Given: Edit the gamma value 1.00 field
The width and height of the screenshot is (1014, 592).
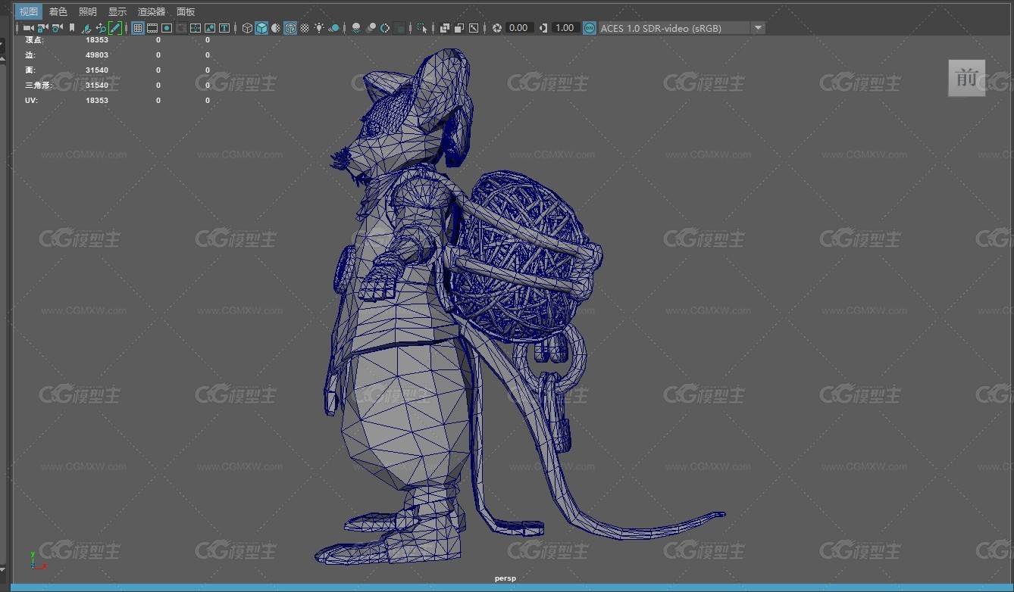Looking at the screenshot, I should (565, 28).
